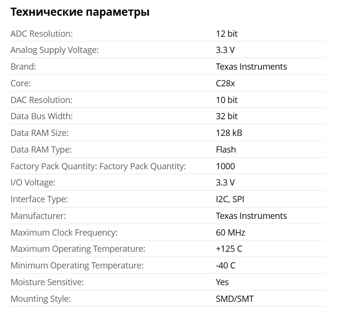Click the 'Analog Supply Voltage:' label
Screen dimensions: 351x309
pos(55,50)
